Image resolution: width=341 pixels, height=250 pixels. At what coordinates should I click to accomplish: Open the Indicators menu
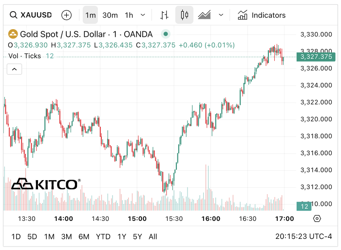(262, 15)
